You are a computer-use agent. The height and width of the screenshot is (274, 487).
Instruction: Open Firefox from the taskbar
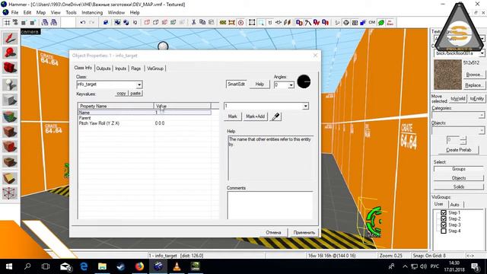139,266
